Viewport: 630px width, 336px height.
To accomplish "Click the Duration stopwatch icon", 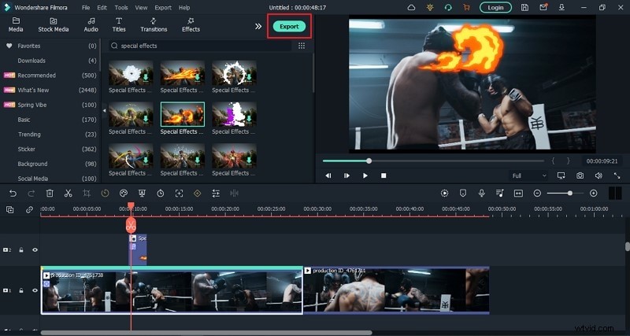I will click(161, 194).
